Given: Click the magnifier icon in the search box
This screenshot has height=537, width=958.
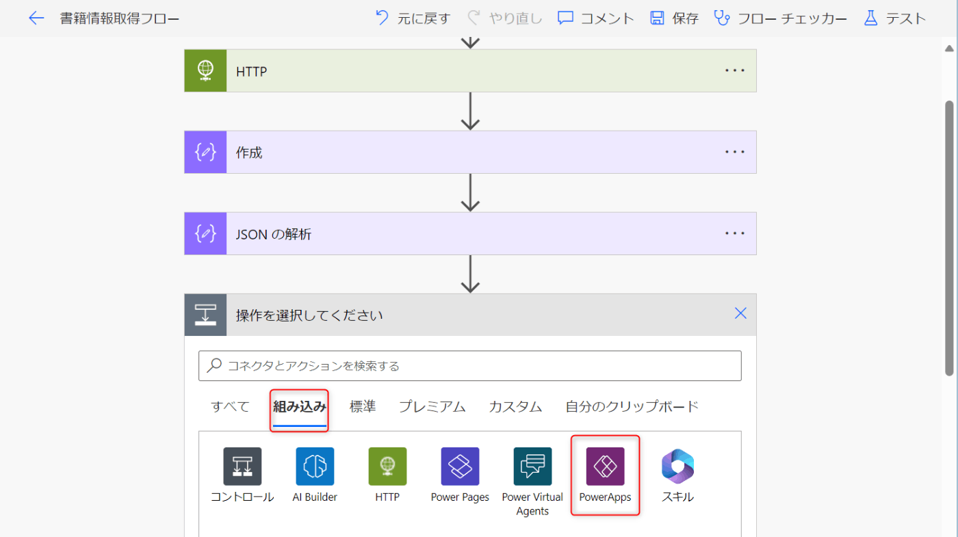Looking at the screenshot, I should pyautogui.click(x=214, y=365).
